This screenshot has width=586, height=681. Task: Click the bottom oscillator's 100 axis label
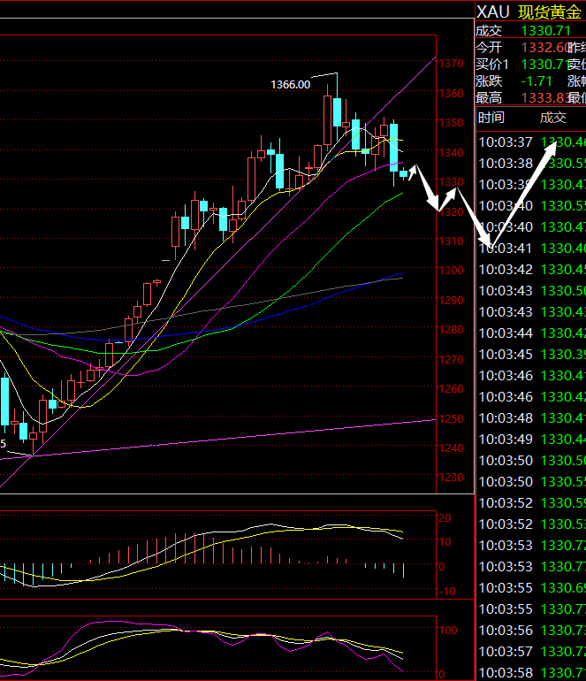pos(448,631)
